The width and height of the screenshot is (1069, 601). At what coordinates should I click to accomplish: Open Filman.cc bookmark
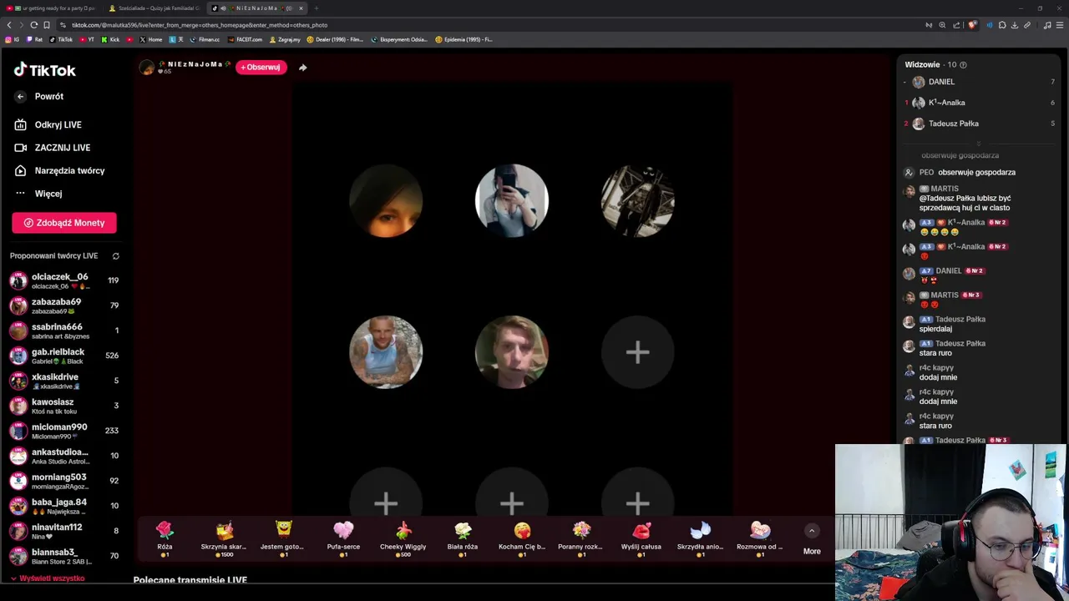pyautogui.click(x=205, y=39)
